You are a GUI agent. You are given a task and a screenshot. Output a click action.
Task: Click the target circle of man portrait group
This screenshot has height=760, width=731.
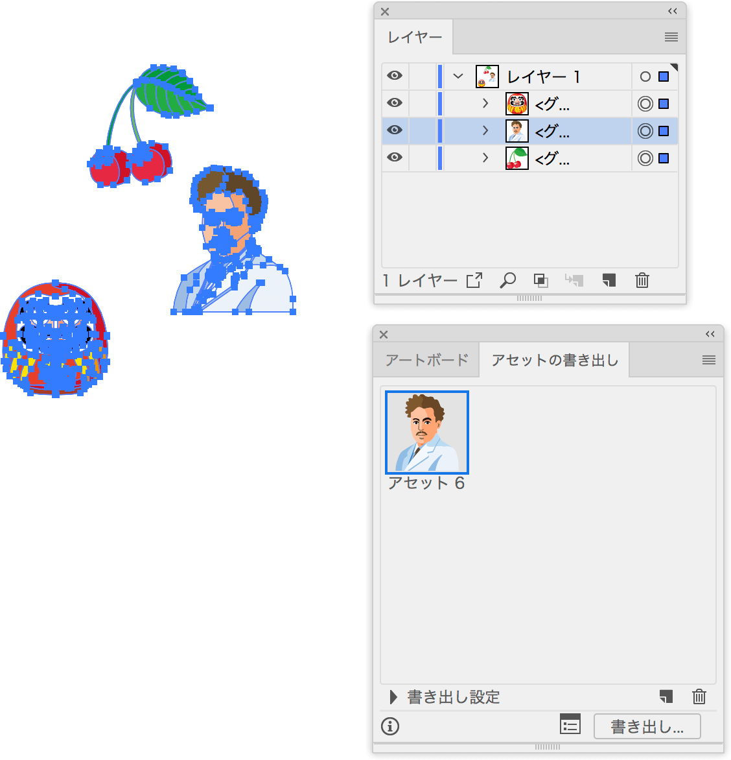point(645,131)
